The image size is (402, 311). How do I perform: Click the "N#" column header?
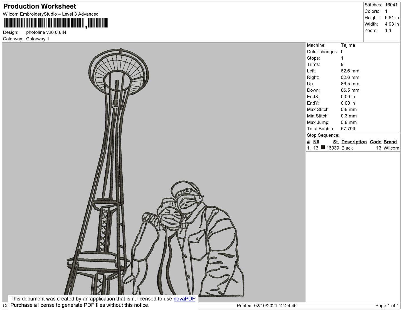click(x=316, y=142)
